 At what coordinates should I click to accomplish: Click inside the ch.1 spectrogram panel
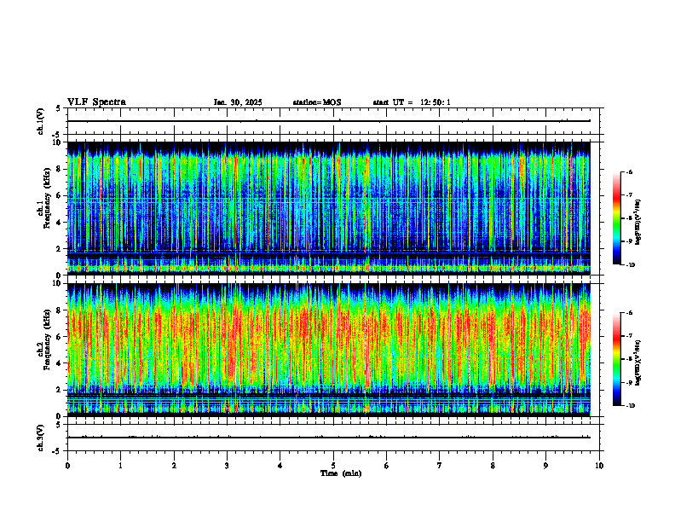pos(329,208)
